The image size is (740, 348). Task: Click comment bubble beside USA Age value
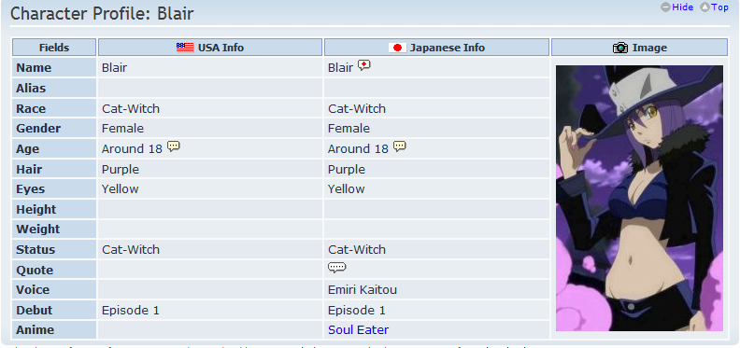click(174, 146)
